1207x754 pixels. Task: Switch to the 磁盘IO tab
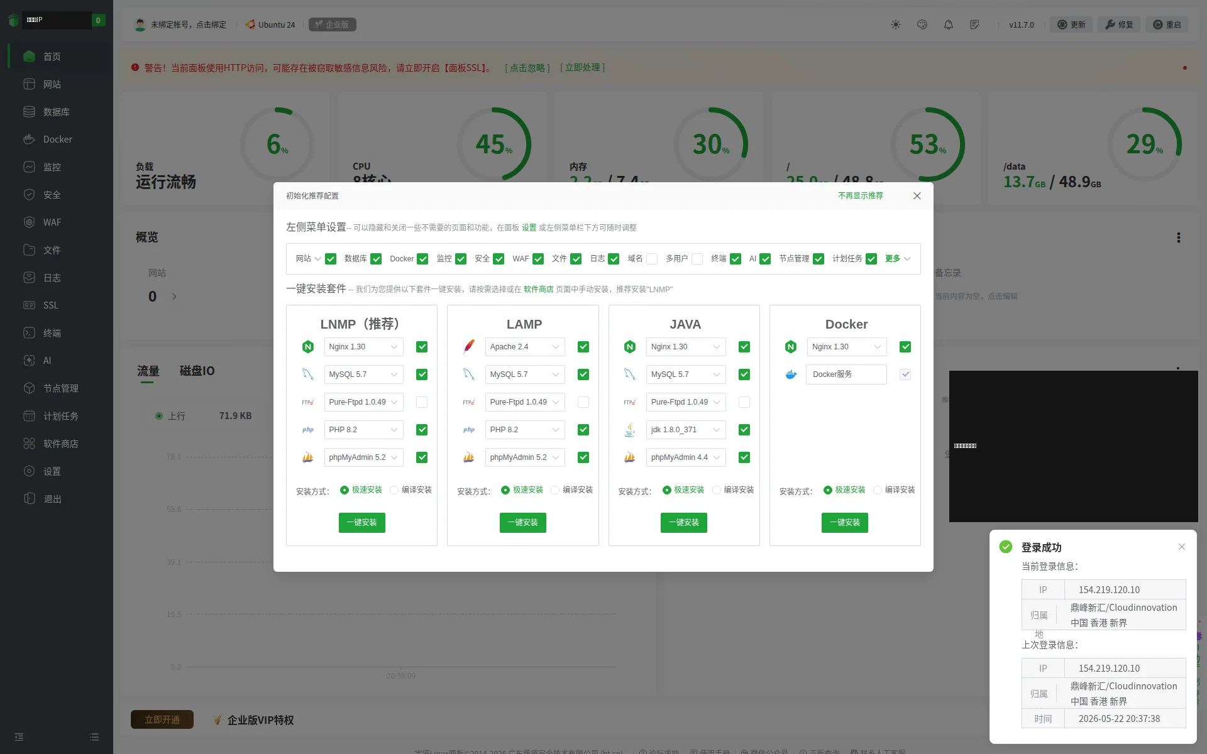(197, 371)
